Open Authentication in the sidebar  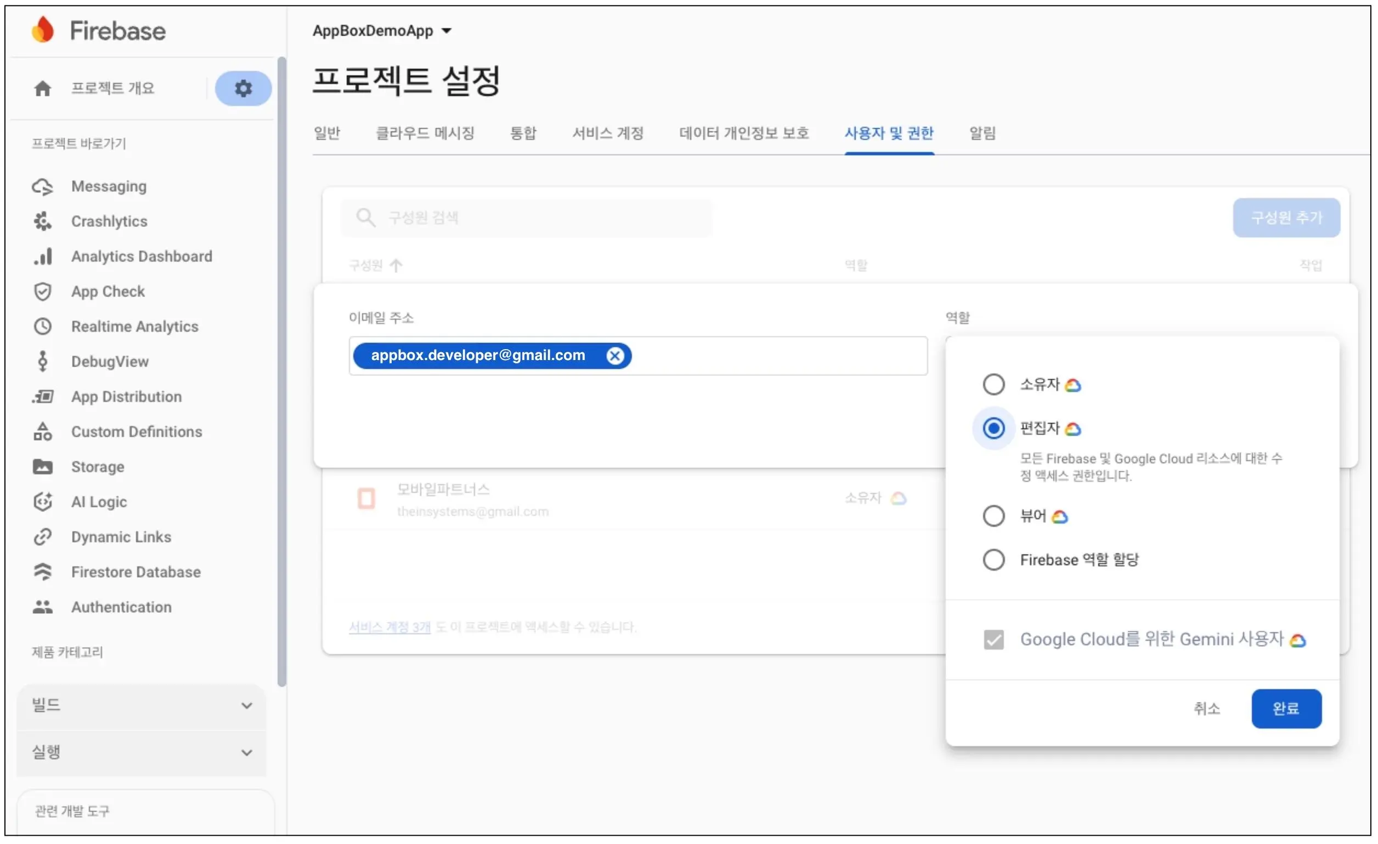coord(121,607)
